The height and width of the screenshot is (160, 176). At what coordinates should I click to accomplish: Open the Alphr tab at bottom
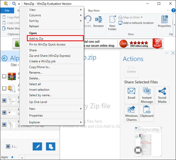point(5,157)
